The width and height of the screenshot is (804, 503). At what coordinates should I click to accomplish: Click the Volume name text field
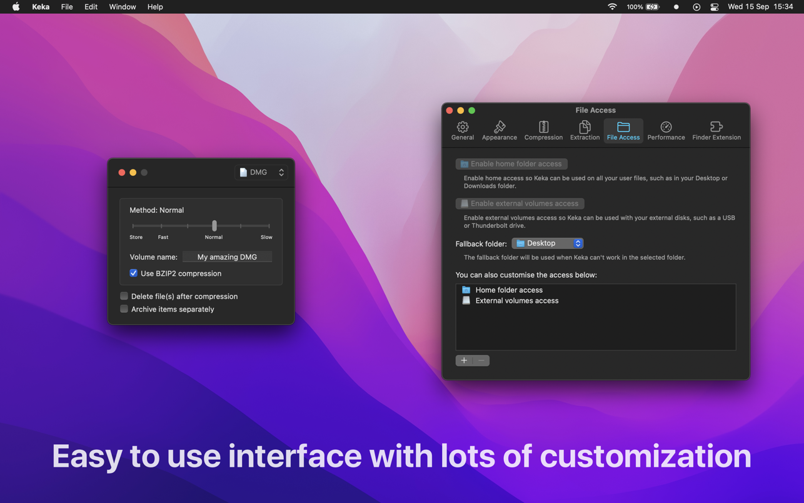click(x=227, y=257)
